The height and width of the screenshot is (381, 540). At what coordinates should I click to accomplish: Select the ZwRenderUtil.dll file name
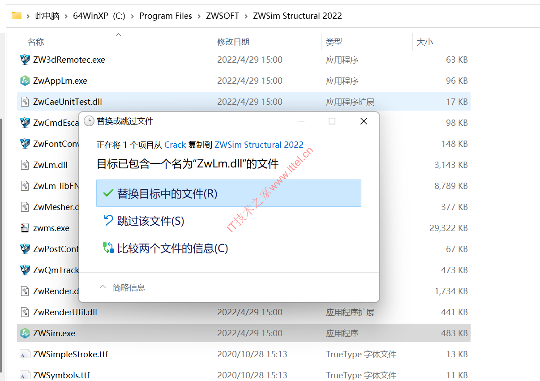coord(65,312)
